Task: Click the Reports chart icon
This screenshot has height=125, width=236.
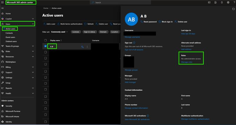Action: [x=2, y=88]
